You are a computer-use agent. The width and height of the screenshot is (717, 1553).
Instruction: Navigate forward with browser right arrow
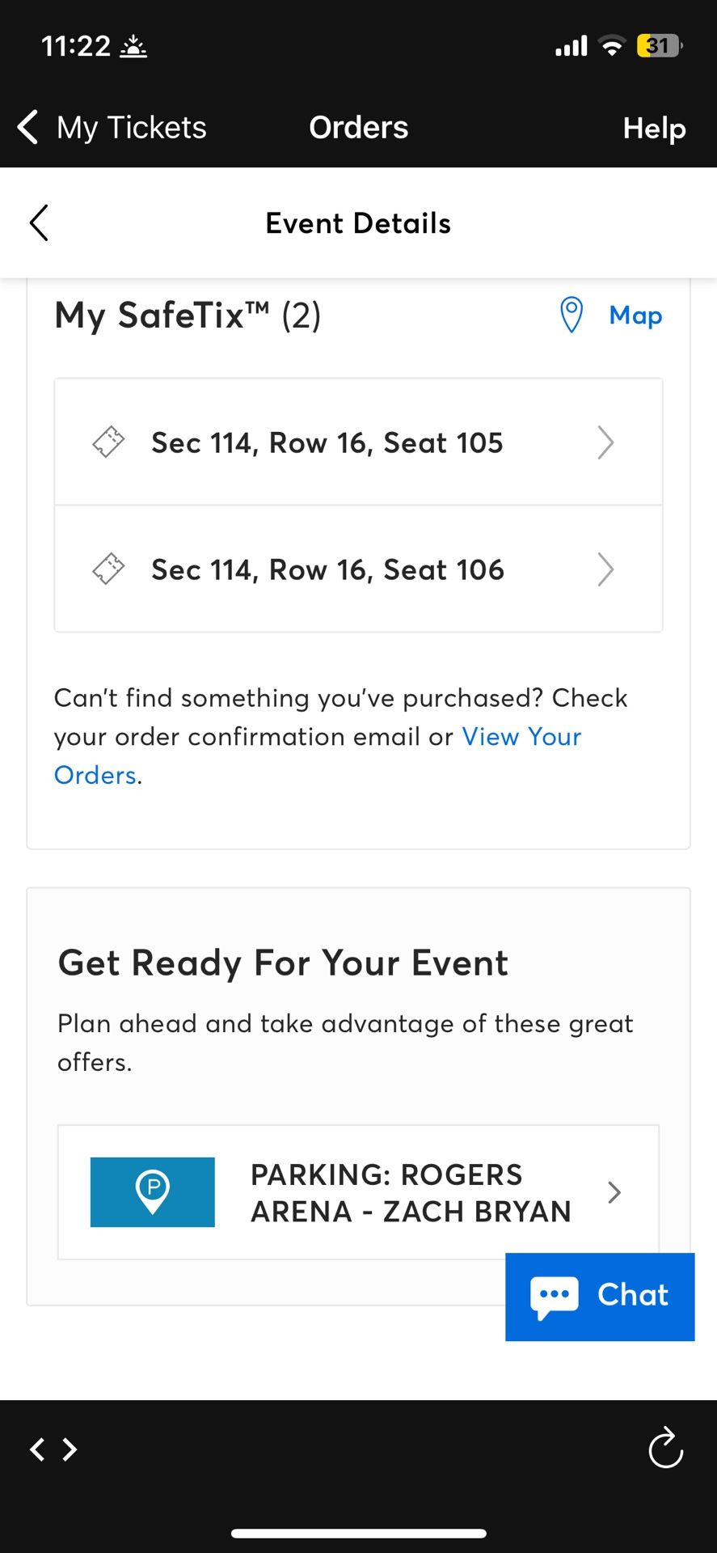[x=70, y=1449]
